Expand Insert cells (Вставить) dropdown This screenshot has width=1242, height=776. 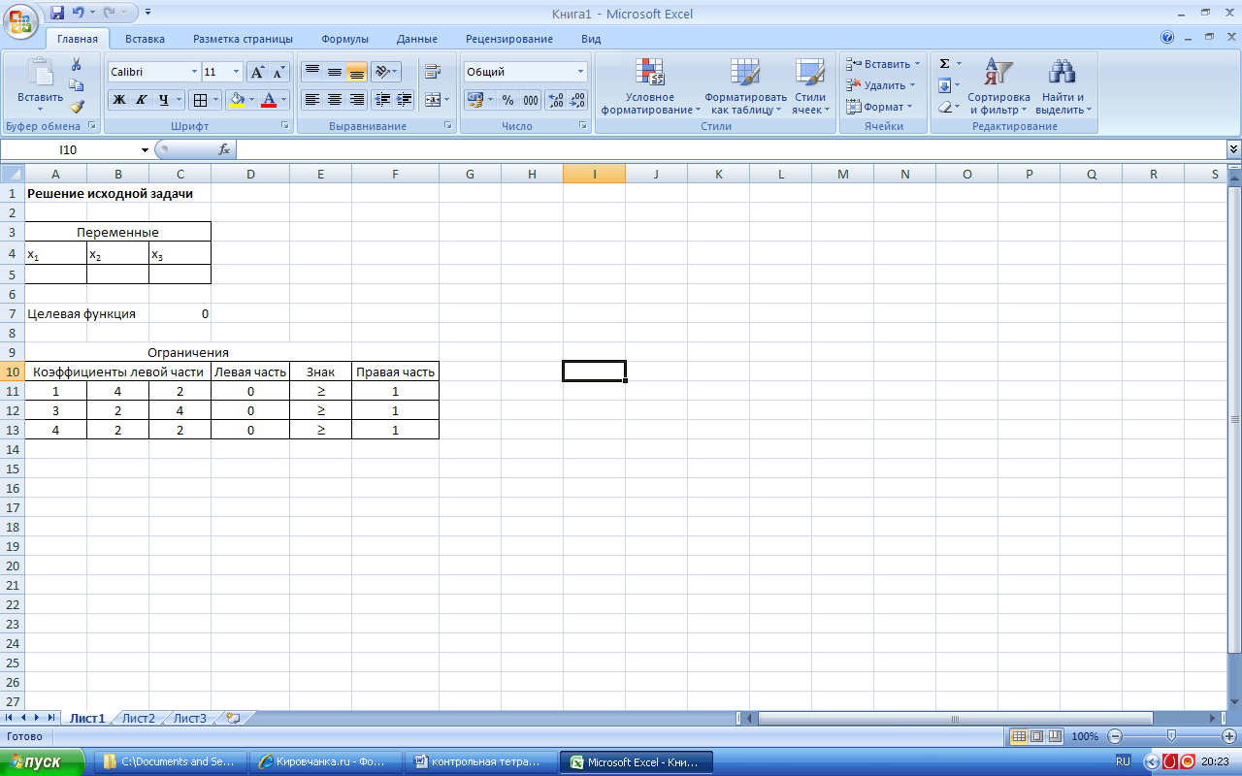917,64
